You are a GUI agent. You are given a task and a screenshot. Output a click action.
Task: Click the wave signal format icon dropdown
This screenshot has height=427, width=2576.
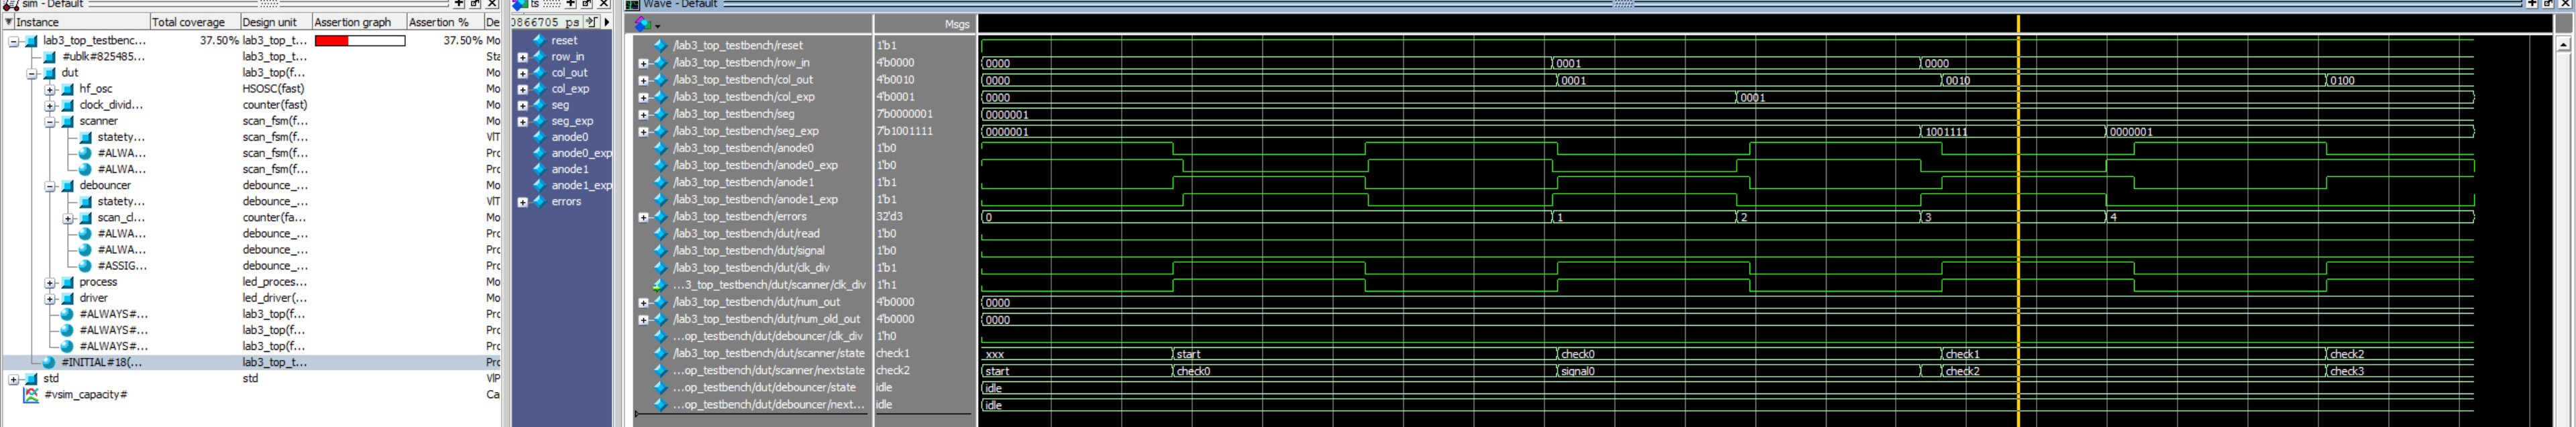pos(646,24)
